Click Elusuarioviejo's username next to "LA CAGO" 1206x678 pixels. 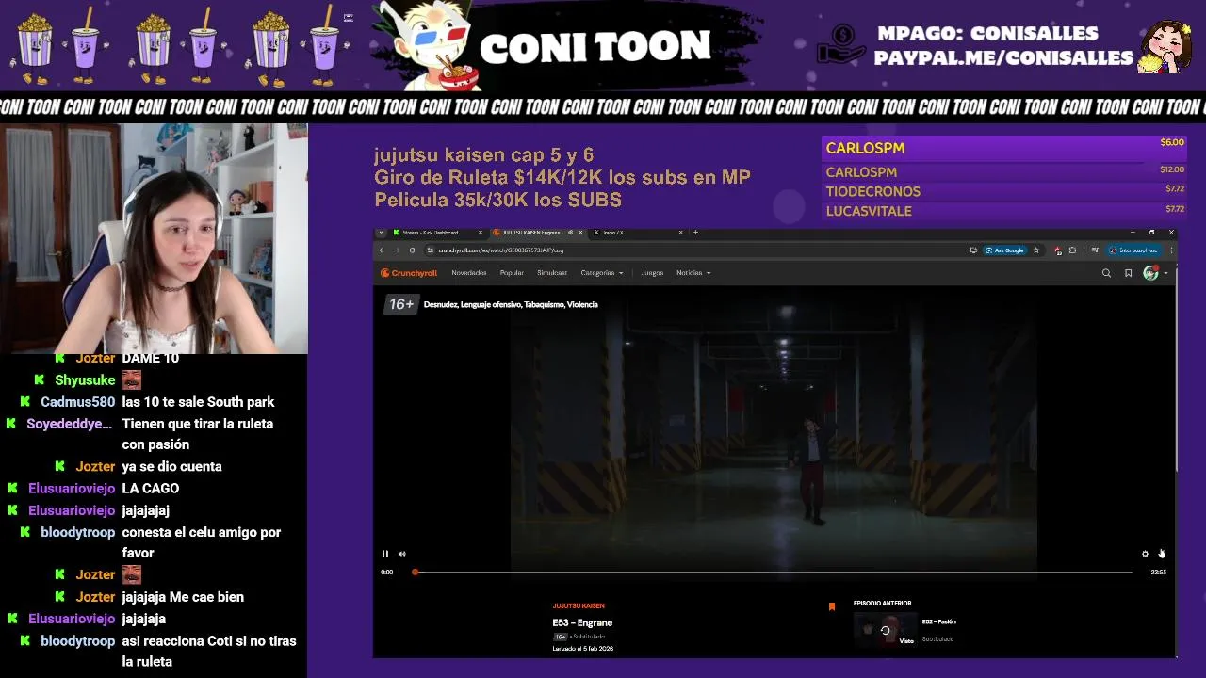[72, 488]
